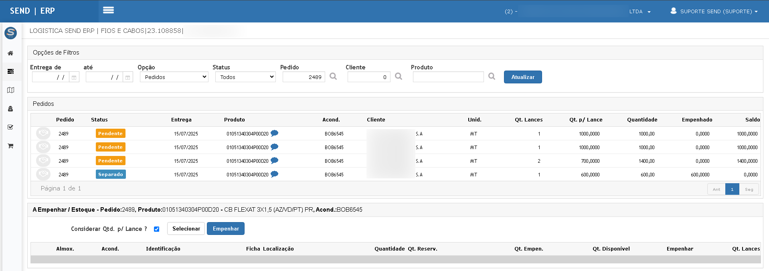Click Pendente status badge in first row
The image size is (769, 271).
coord(110,133)
